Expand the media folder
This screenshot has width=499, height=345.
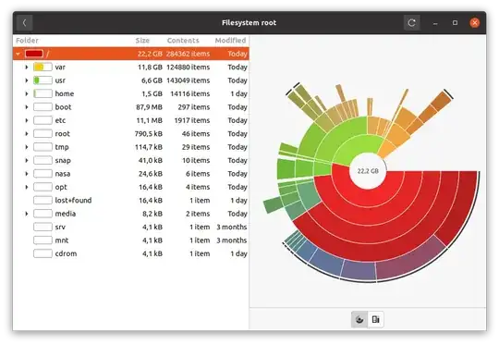[x=27, y=214]
